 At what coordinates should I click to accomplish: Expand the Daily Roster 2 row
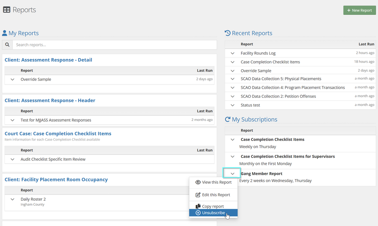tap(13, 199)
